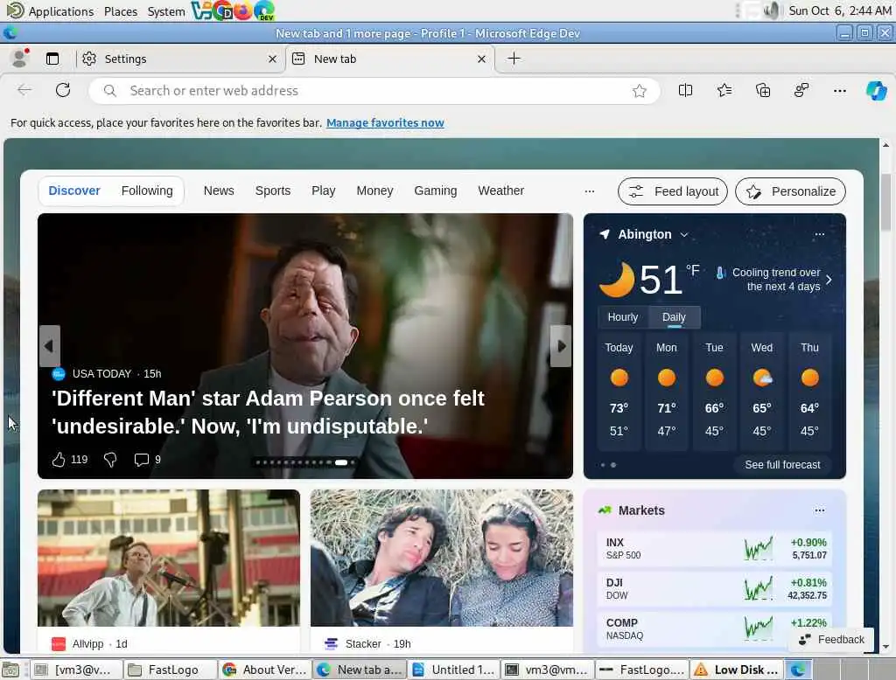The width and height of the screenshot is (896, 680).
Task: Show next headline carousel slide
Action: click(x=561, y=346)
